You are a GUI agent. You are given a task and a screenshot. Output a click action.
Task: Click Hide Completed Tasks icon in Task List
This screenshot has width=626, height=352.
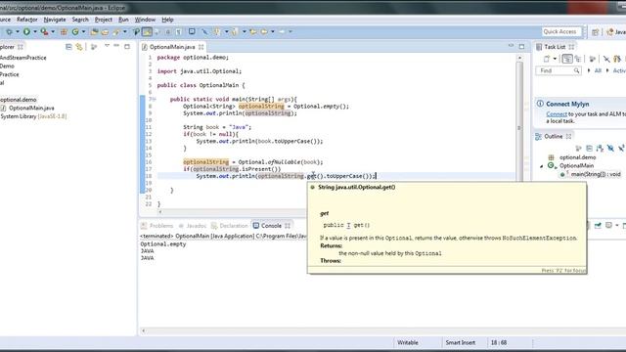pos(606,59)
